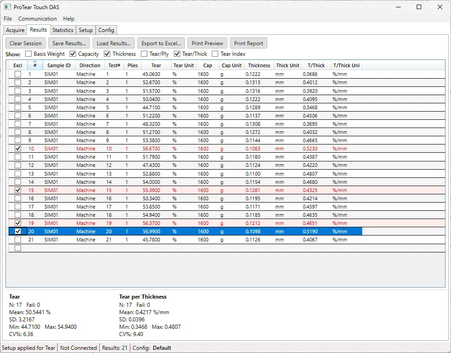
Task: Click the Not Connected status entry
Action: (79, 348)
